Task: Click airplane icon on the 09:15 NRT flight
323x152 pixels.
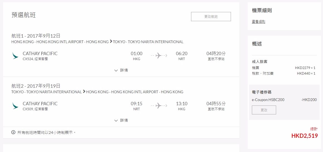Action: point(159,106)
